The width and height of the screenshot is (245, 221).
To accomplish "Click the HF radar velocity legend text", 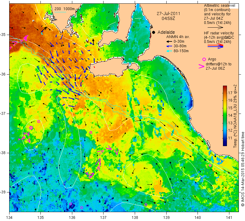I will [x=219, y=33].
